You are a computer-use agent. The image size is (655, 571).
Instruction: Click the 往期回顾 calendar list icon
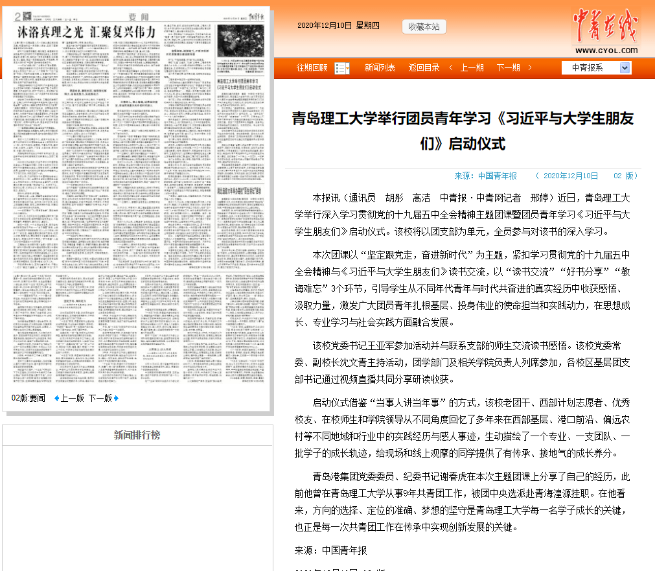coord(342,68)
